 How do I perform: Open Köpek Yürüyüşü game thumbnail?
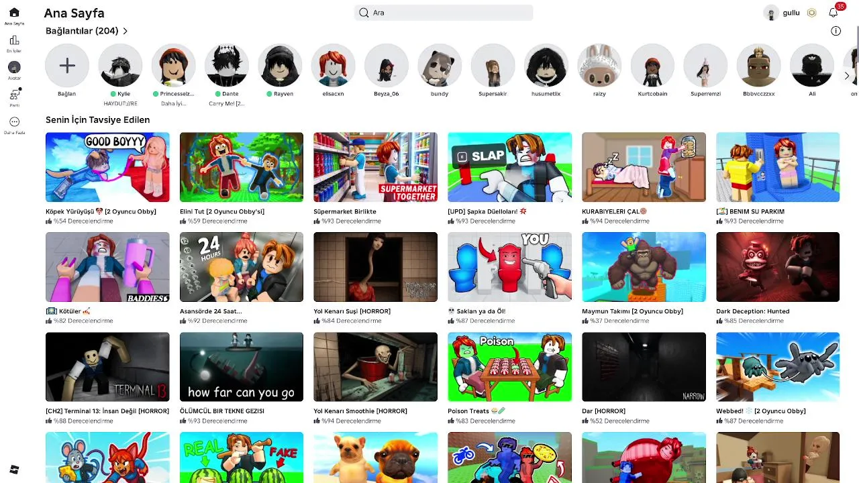click(107, 167)
